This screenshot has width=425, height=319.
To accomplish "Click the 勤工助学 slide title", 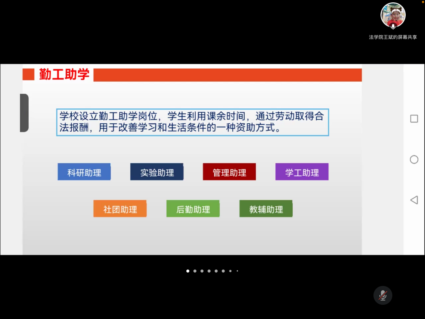I will pos(64,74).
